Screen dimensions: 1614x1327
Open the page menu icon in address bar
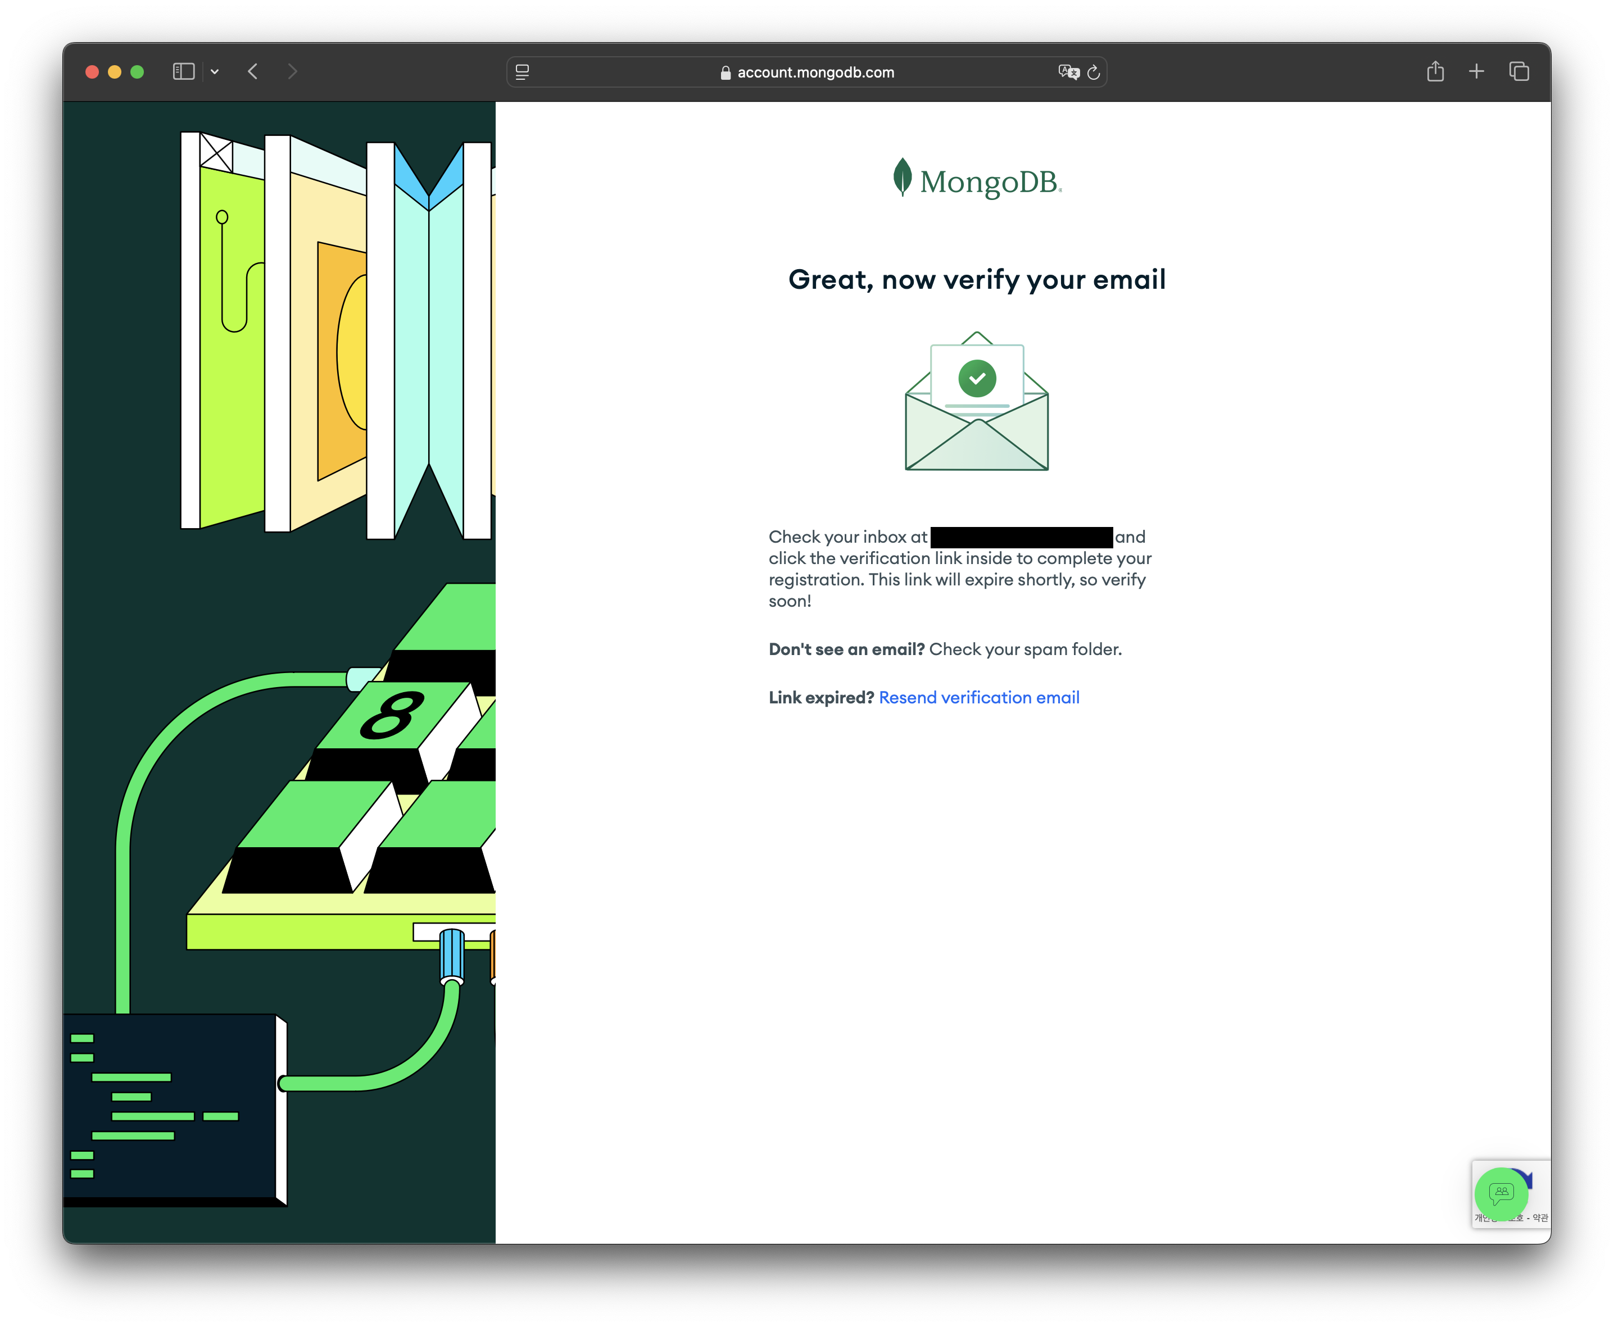[522, 72]
